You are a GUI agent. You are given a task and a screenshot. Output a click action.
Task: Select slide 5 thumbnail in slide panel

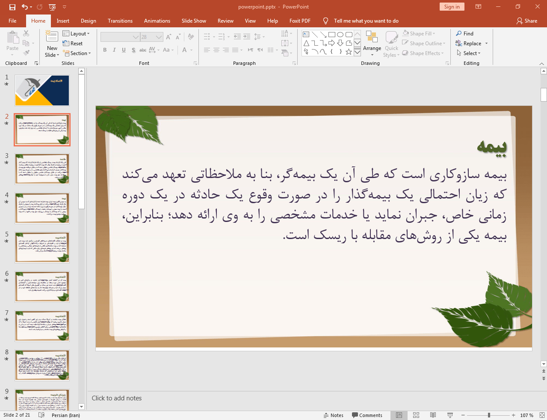42,248
